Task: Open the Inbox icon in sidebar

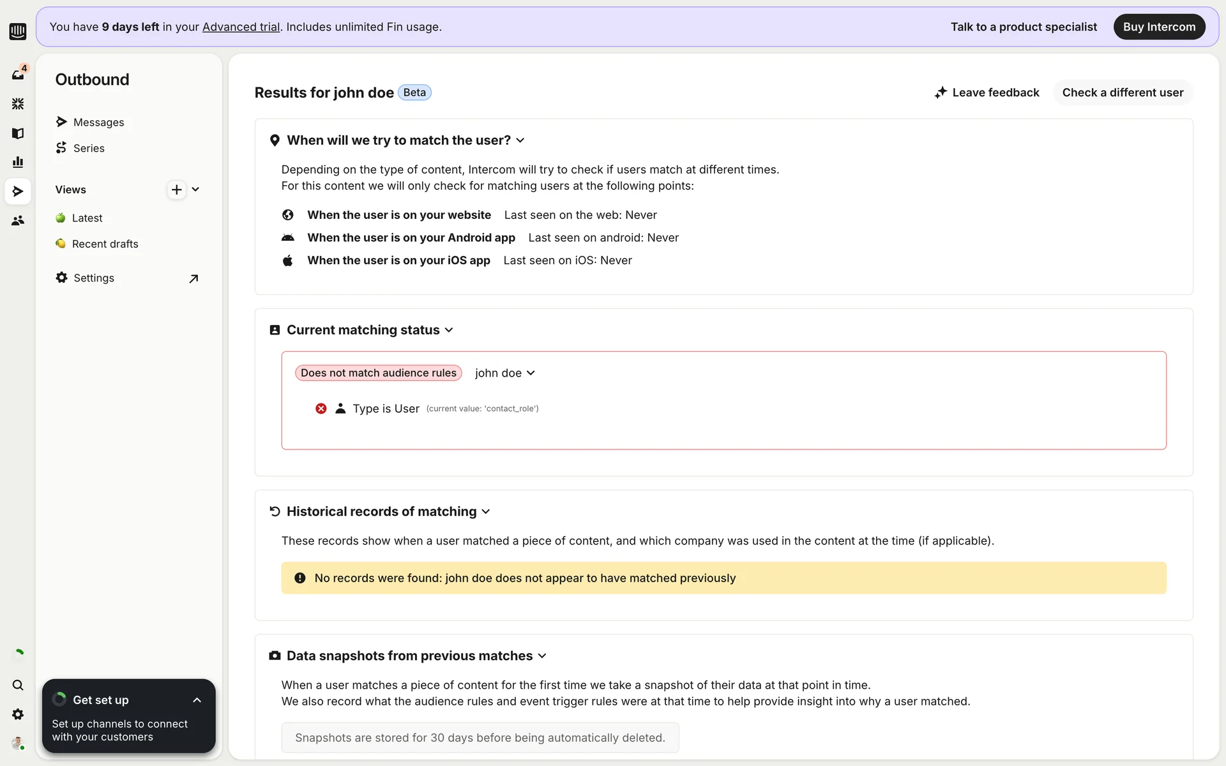Action: coord(18,75)
